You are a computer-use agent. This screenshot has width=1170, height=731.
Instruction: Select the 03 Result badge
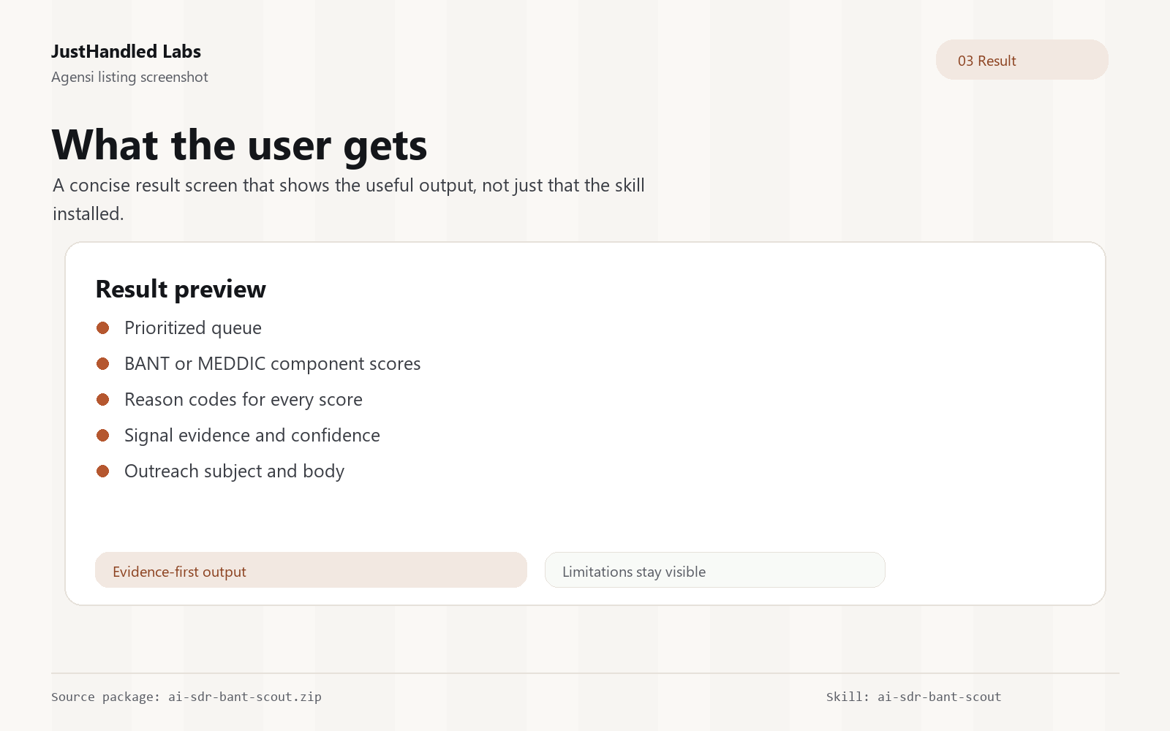1022,60
